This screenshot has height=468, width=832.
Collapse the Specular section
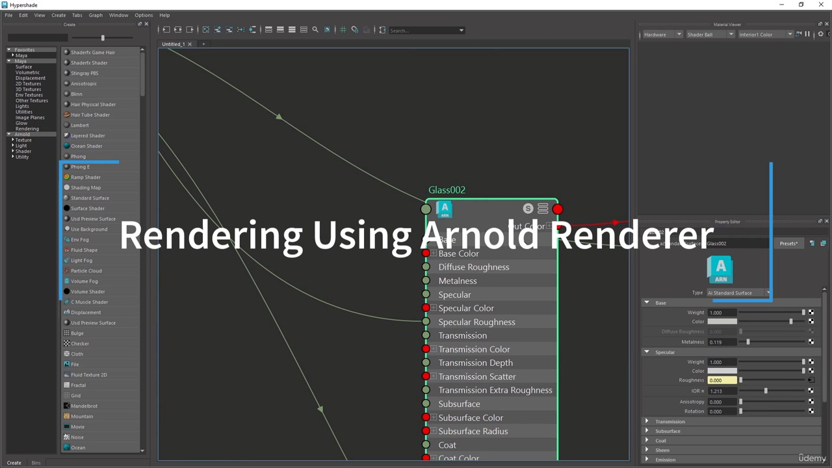point(647,352)
